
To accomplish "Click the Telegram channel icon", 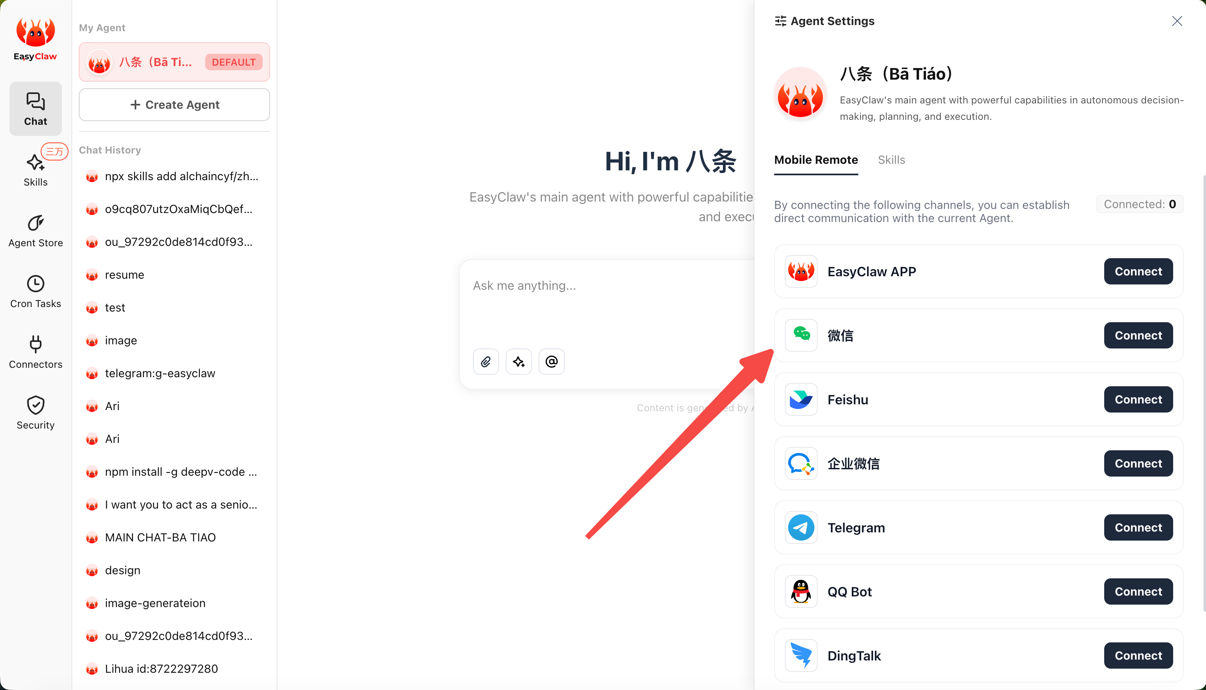I will [x=801, y=527].
